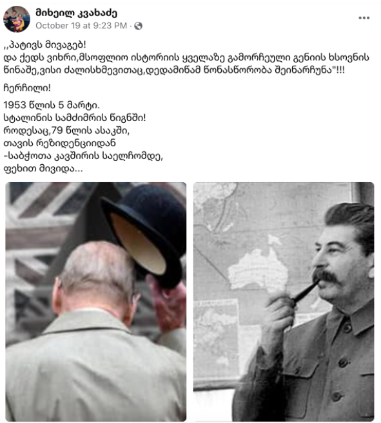This screenshot has height=423, width=381.
Task: Click the post line starting წინაშე,ვისი
Action: coord(174,70)
